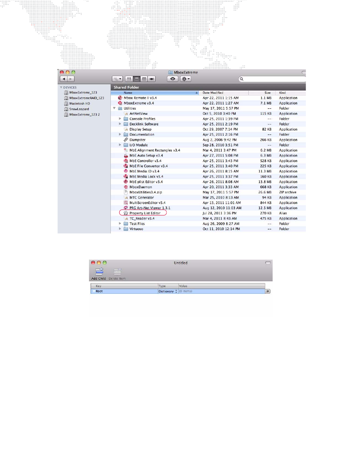Select MboxExtremeRAID_123 device in sidebar
Screen dimensions: 350x454
(x=84, y=98)
